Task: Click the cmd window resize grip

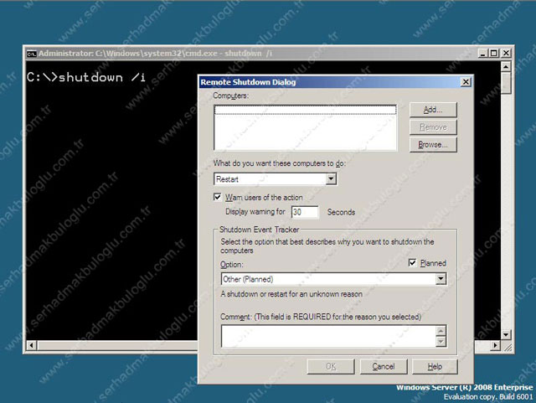Action: pos(508,347)
